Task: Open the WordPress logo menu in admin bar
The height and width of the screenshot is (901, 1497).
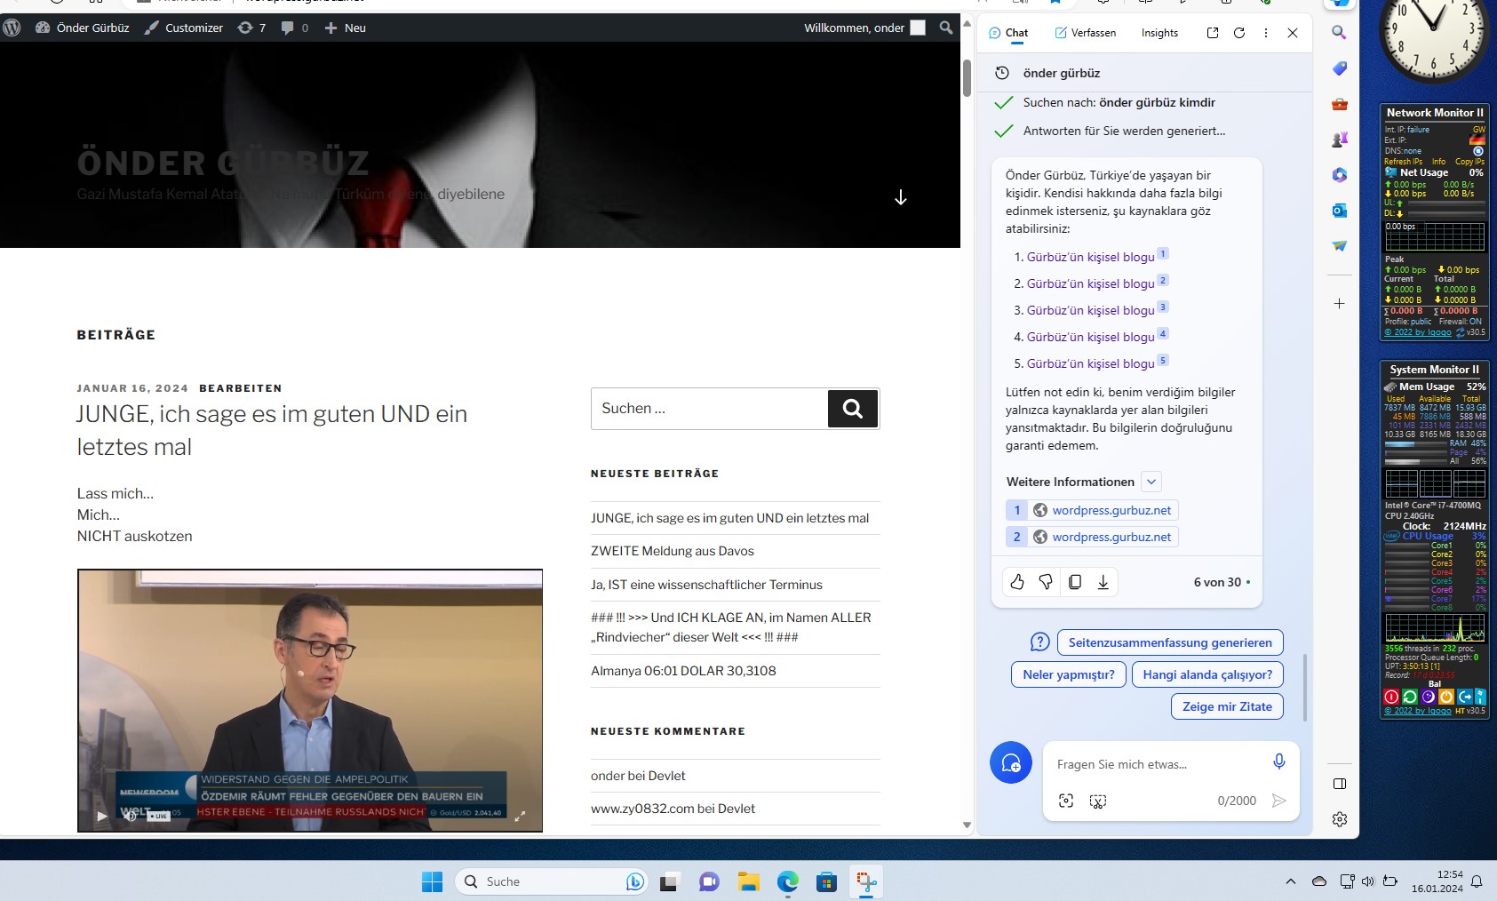Action: [12, 28]
